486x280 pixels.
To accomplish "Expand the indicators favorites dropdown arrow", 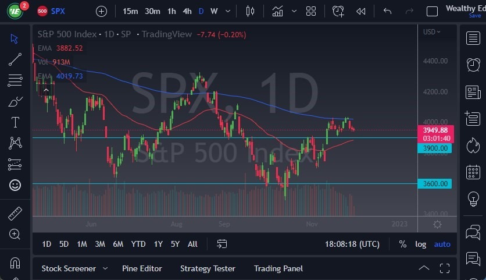I will click(294, 12).
